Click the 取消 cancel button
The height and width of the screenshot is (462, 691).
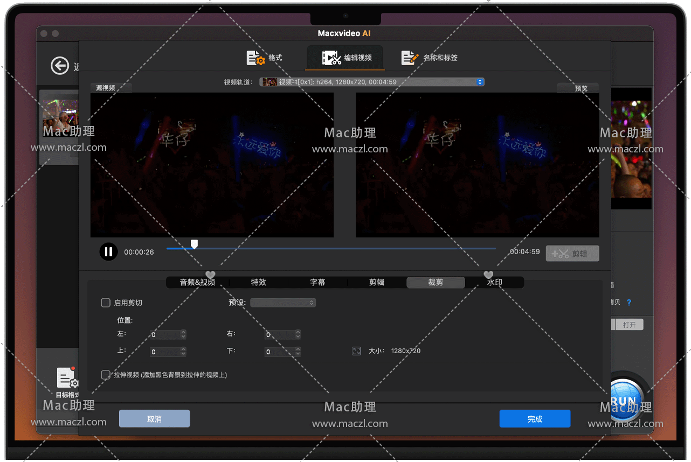point(154,419)
